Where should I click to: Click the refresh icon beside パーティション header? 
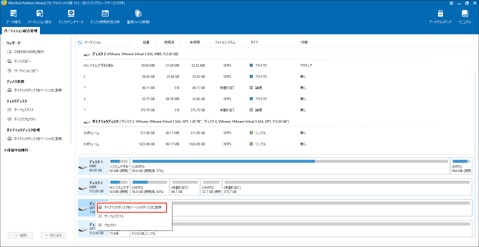tap(80, 42)
